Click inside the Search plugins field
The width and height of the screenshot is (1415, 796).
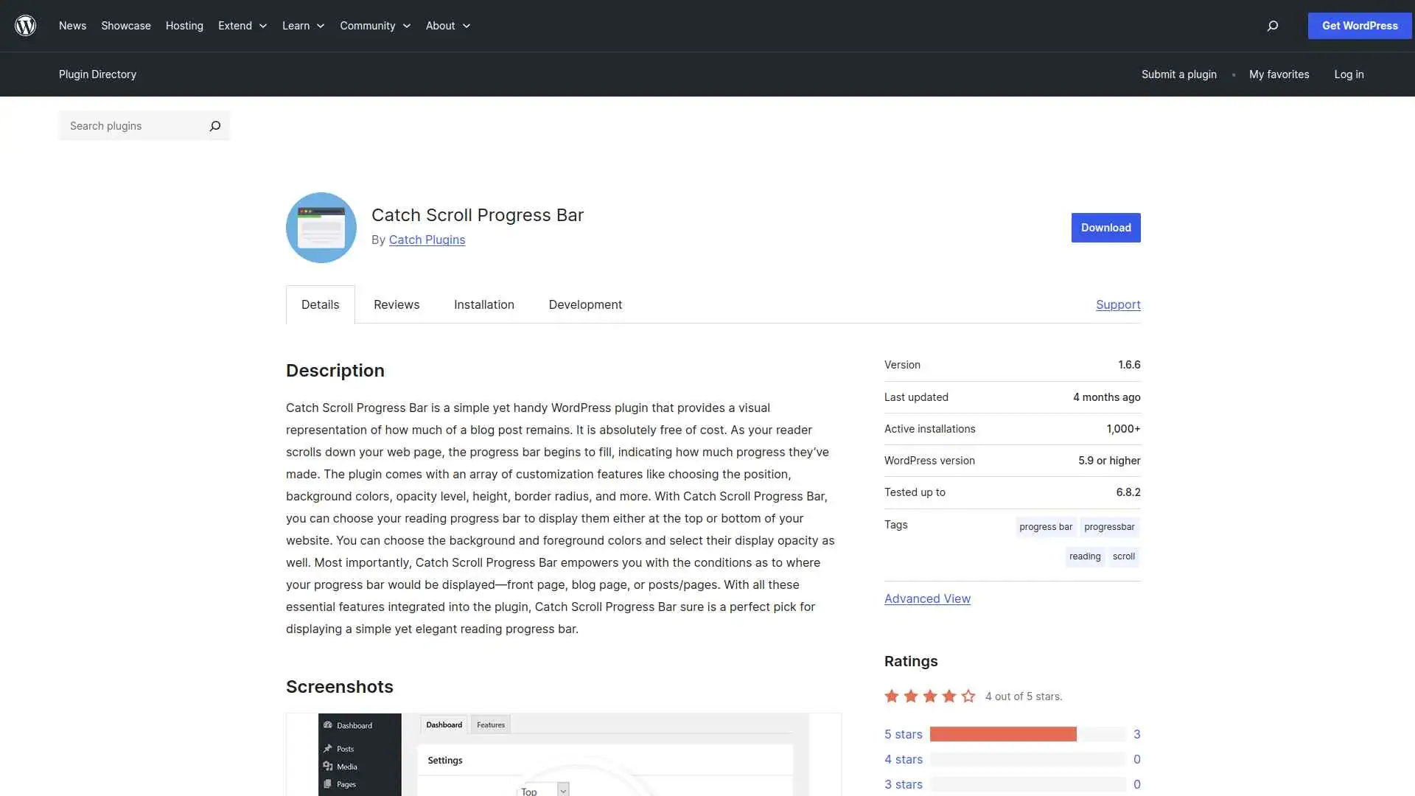(125, 126)
